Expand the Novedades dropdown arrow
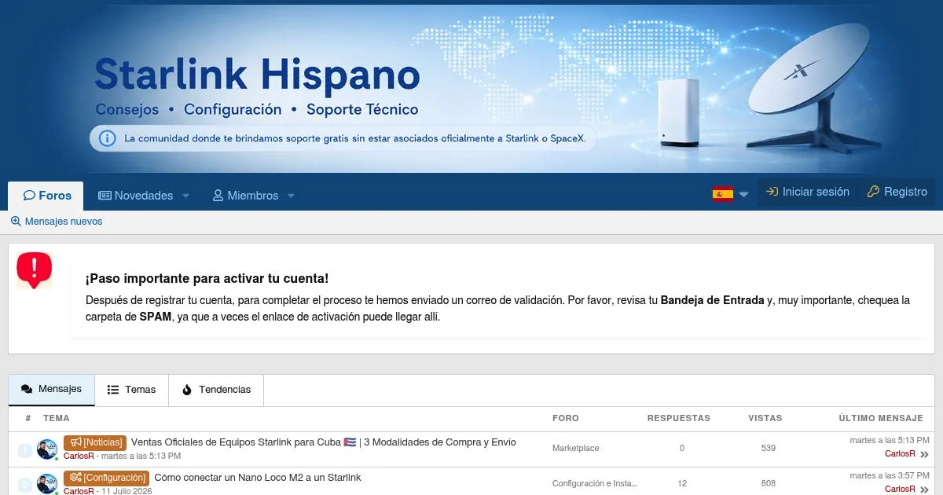943x495 pixels. [x=186, y=196]
